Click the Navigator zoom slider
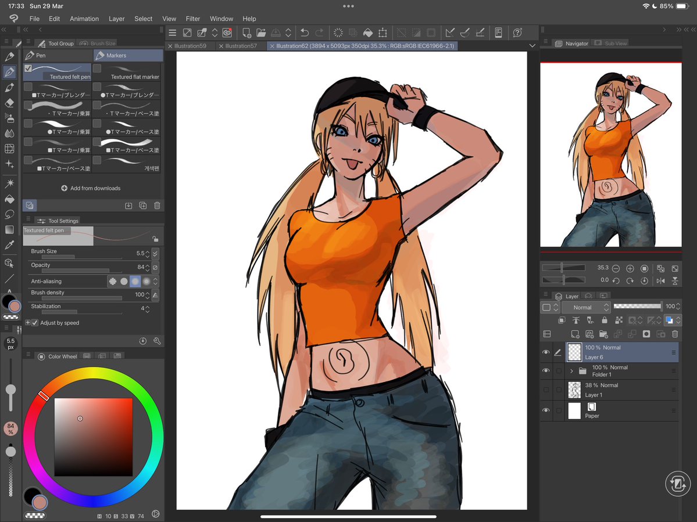The height and width of the screenshot is (522, 697). 563,268
